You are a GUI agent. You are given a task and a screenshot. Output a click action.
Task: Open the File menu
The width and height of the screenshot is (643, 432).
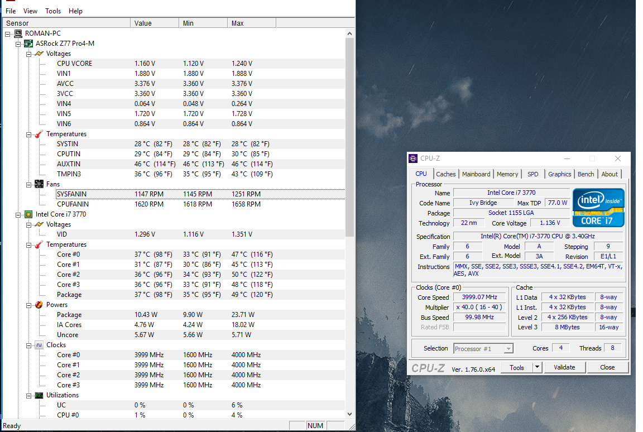click(11, 11)
